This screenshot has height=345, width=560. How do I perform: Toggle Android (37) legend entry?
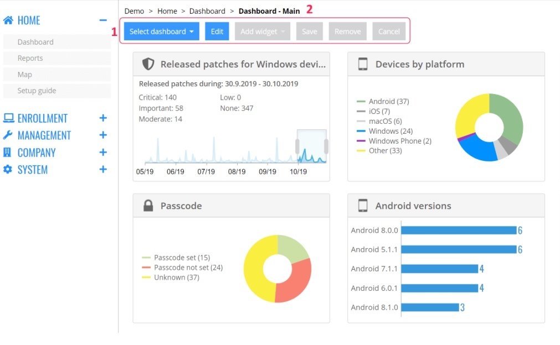pyautogui.click(x=383, y=101)
